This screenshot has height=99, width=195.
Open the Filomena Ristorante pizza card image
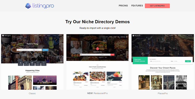tap(97, 76)
